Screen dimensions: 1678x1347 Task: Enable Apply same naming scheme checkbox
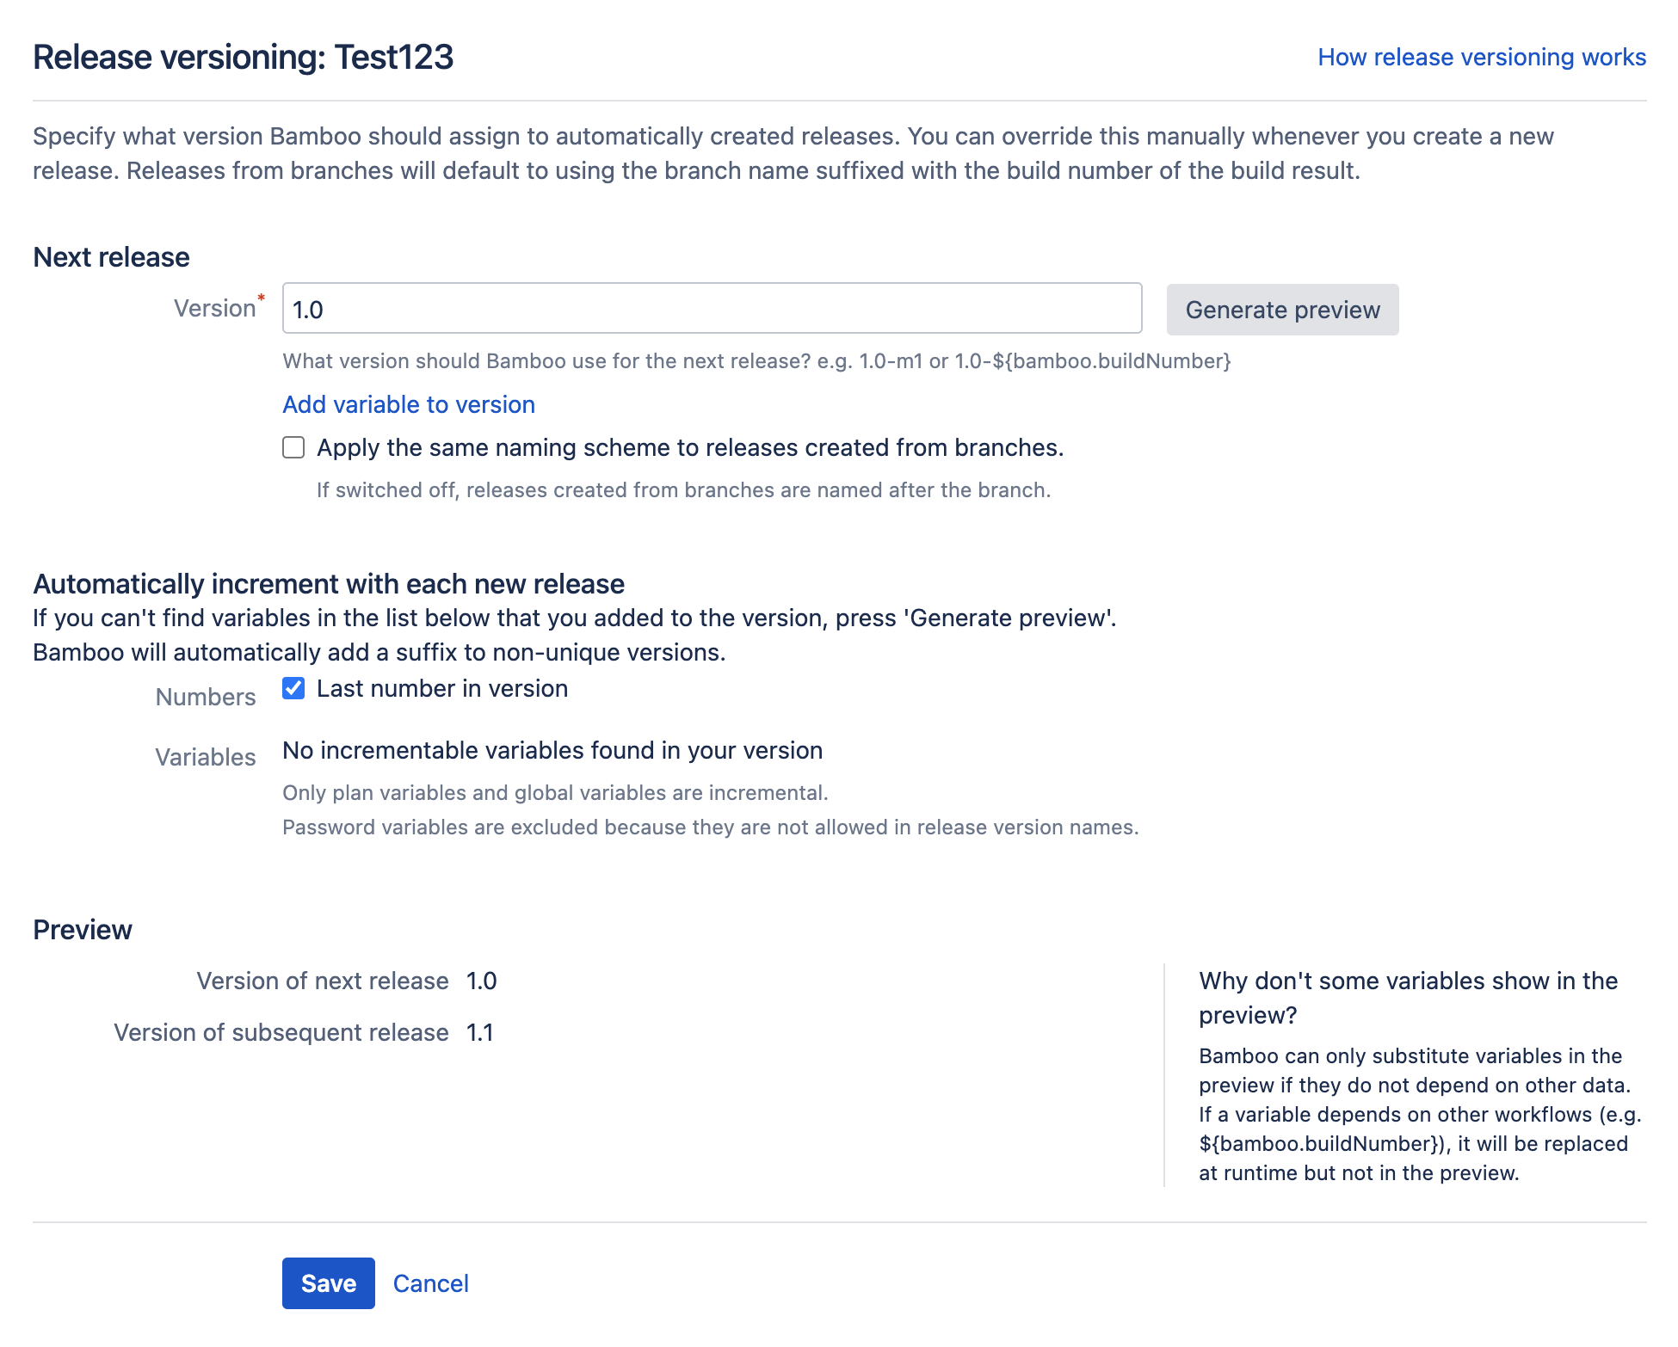point(294,448)
